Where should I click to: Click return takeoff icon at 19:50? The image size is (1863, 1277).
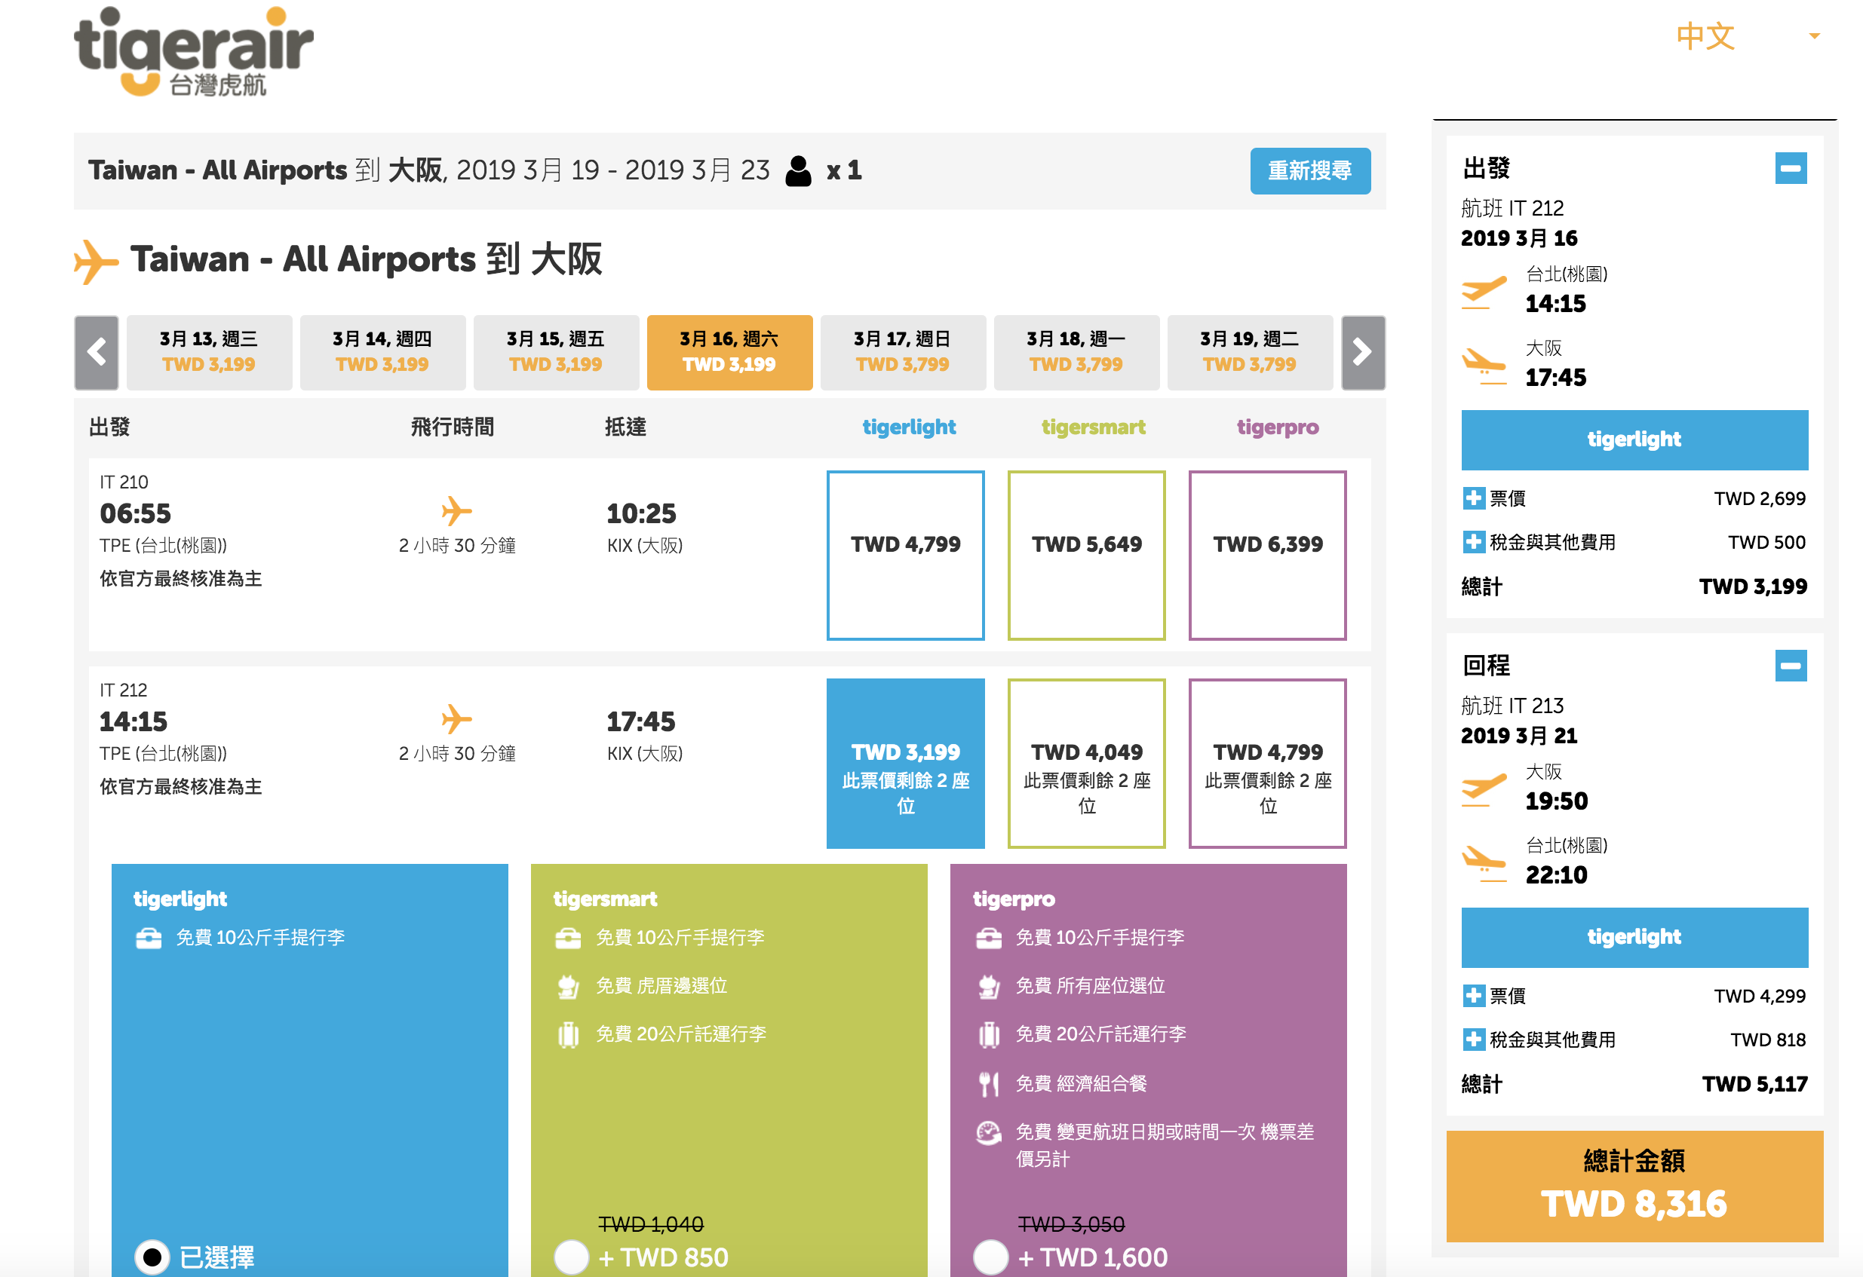1484,789
